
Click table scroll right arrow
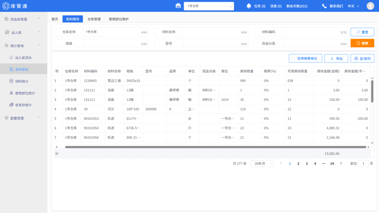[x=368, y=147]
